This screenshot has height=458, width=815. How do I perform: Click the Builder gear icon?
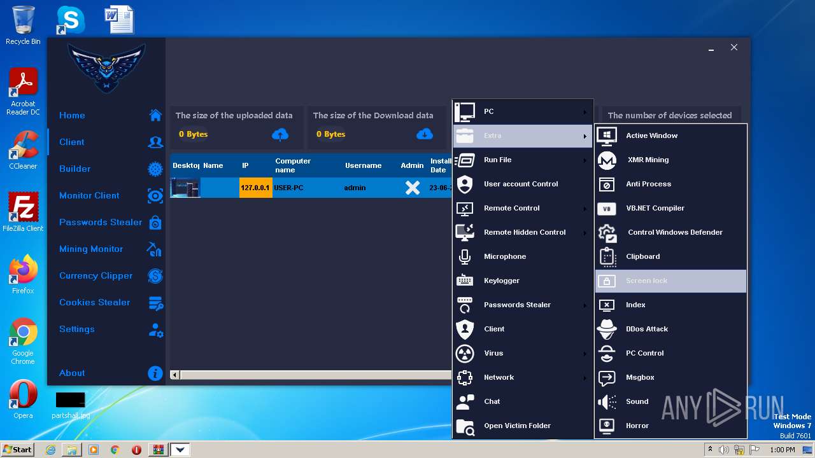point(155,169)
